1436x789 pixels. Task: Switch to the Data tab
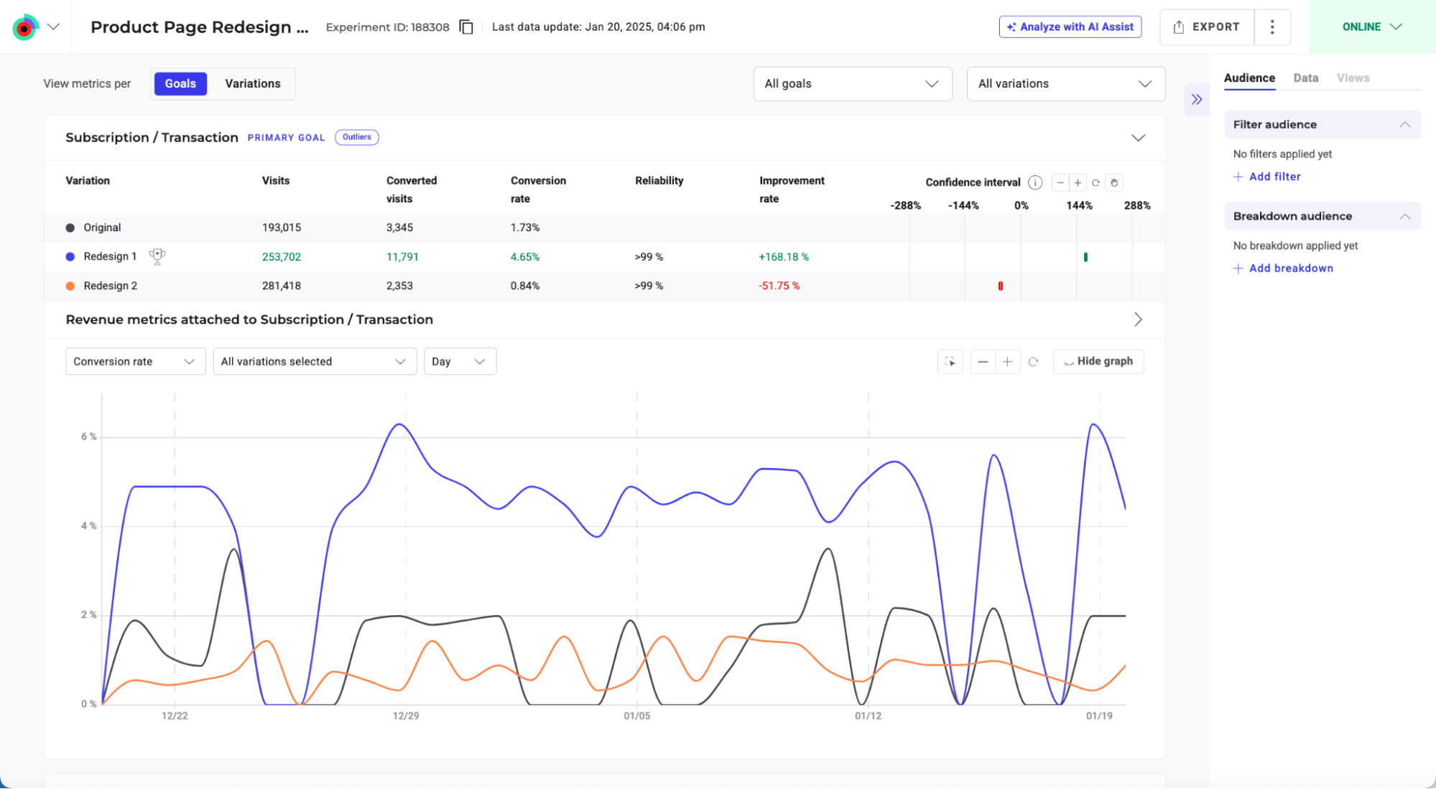[x=1306, y=78]
